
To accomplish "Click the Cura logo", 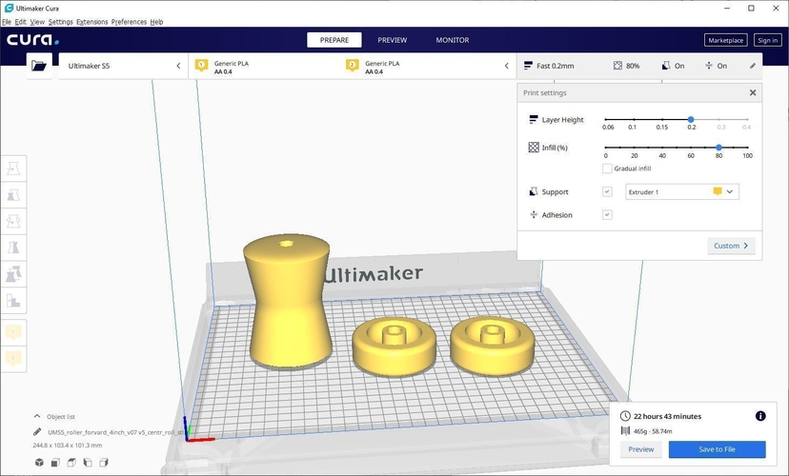I will [32, 40].
